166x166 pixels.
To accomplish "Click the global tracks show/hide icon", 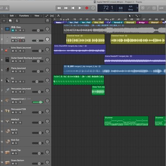I will (47, 21).
